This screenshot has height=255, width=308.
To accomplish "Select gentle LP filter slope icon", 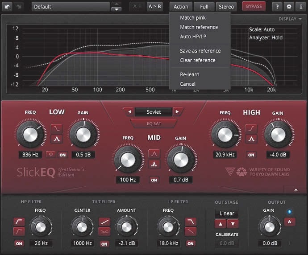I will tap(191, 232).
